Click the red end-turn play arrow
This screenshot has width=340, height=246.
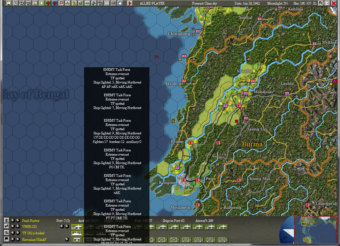click(x=130, y=3)
